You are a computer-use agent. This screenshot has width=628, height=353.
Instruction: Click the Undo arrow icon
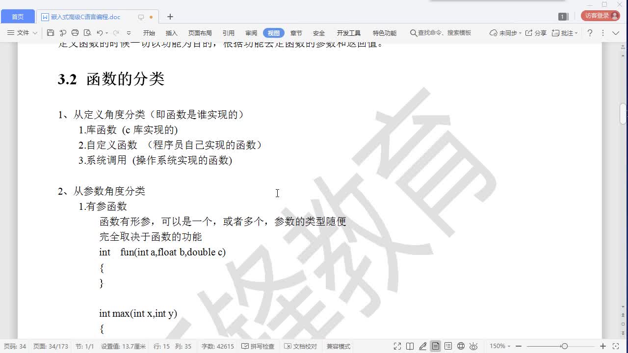click(100, 33)
